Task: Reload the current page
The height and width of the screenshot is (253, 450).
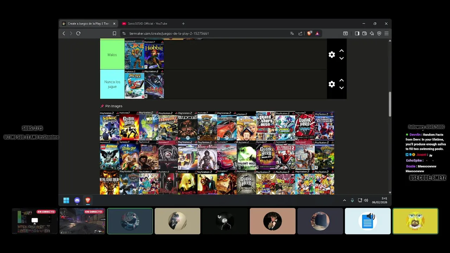Action: click(78, 33)
